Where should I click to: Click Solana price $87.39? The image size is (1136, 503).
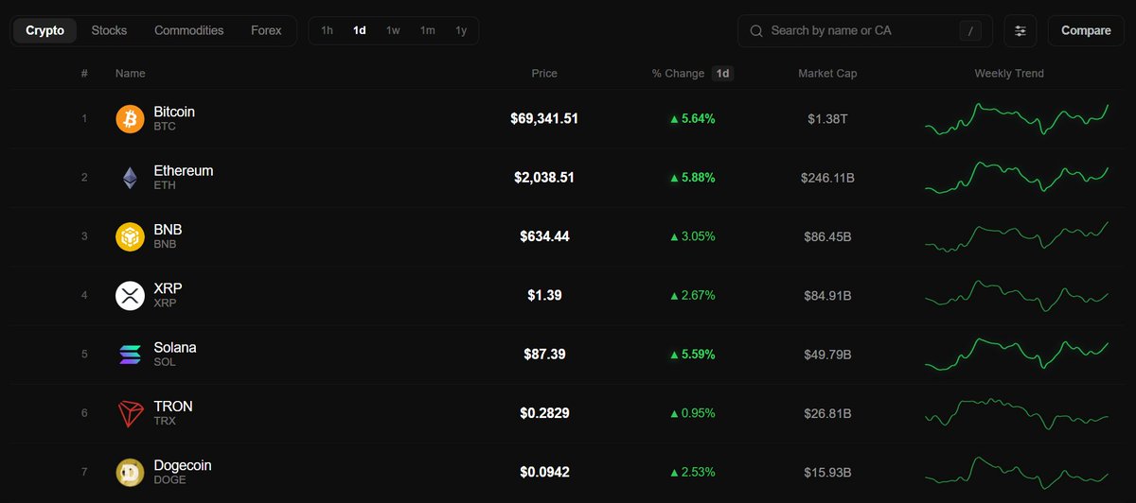[544, 355]
